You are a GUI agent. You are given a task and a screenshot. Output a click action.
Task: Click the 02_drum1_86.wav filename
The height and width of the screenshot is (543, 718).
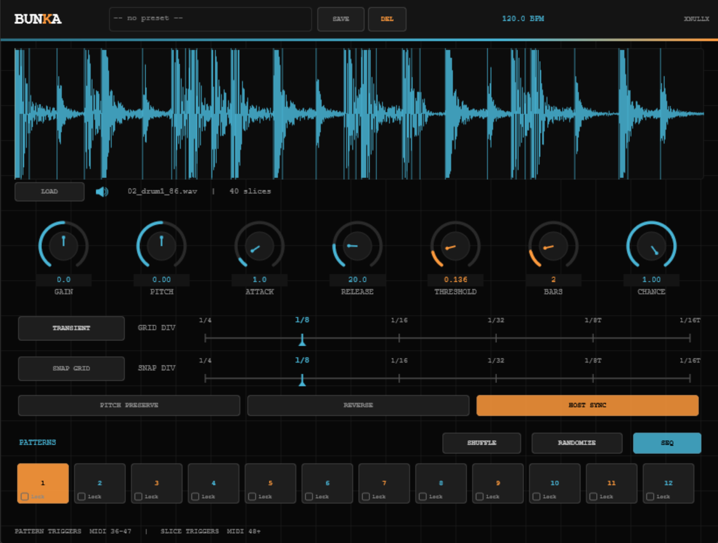pos(162,192)
